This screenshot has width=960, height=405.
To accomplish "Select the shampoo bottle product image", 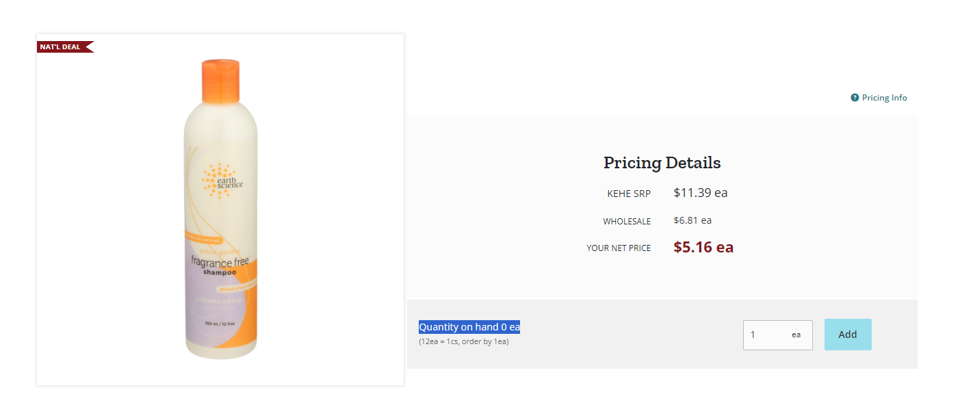I will click(x=220, y=209).
